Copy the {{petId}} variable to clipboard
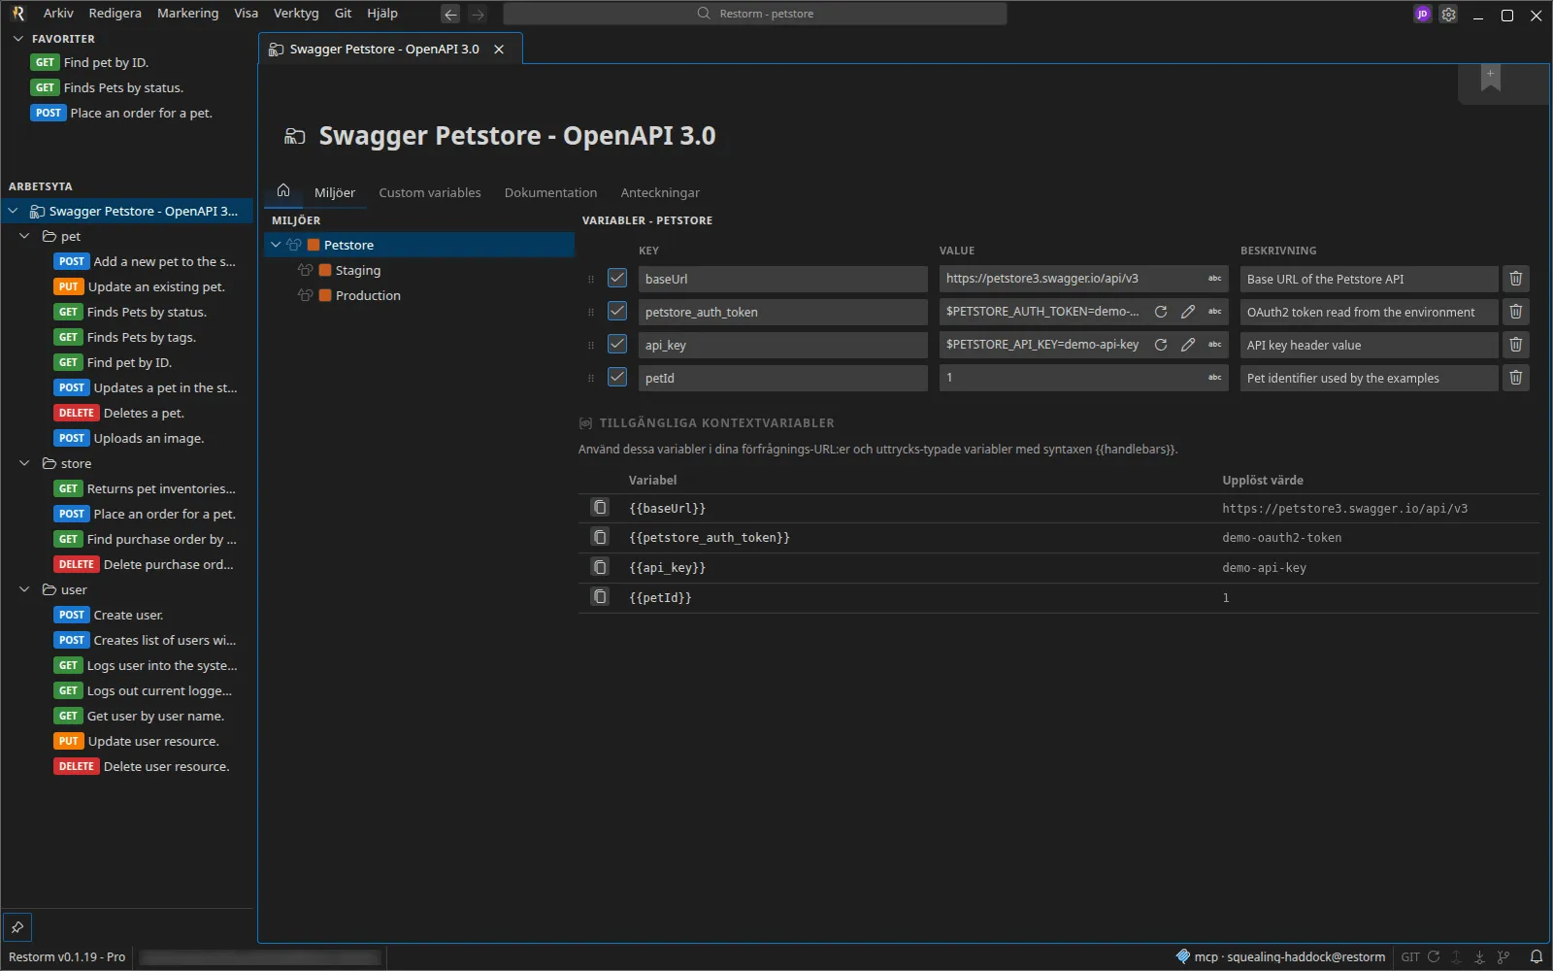The width and height of the screenshot is (1553, 971). (x=600, y=597)
